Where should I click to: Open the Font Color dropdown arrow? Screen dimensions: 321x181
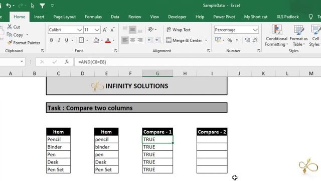(x=114, y=40)
